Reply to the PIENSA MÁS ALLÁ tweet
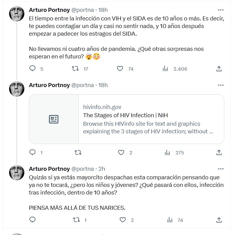The image size is (234, 235). pos(33,220)
